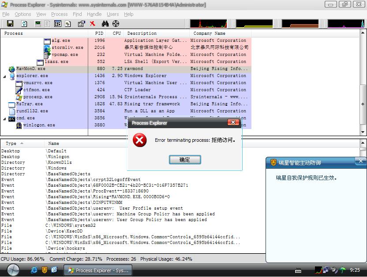
Task: Open the I/O history mini graph
Action: tap(346, 24)
